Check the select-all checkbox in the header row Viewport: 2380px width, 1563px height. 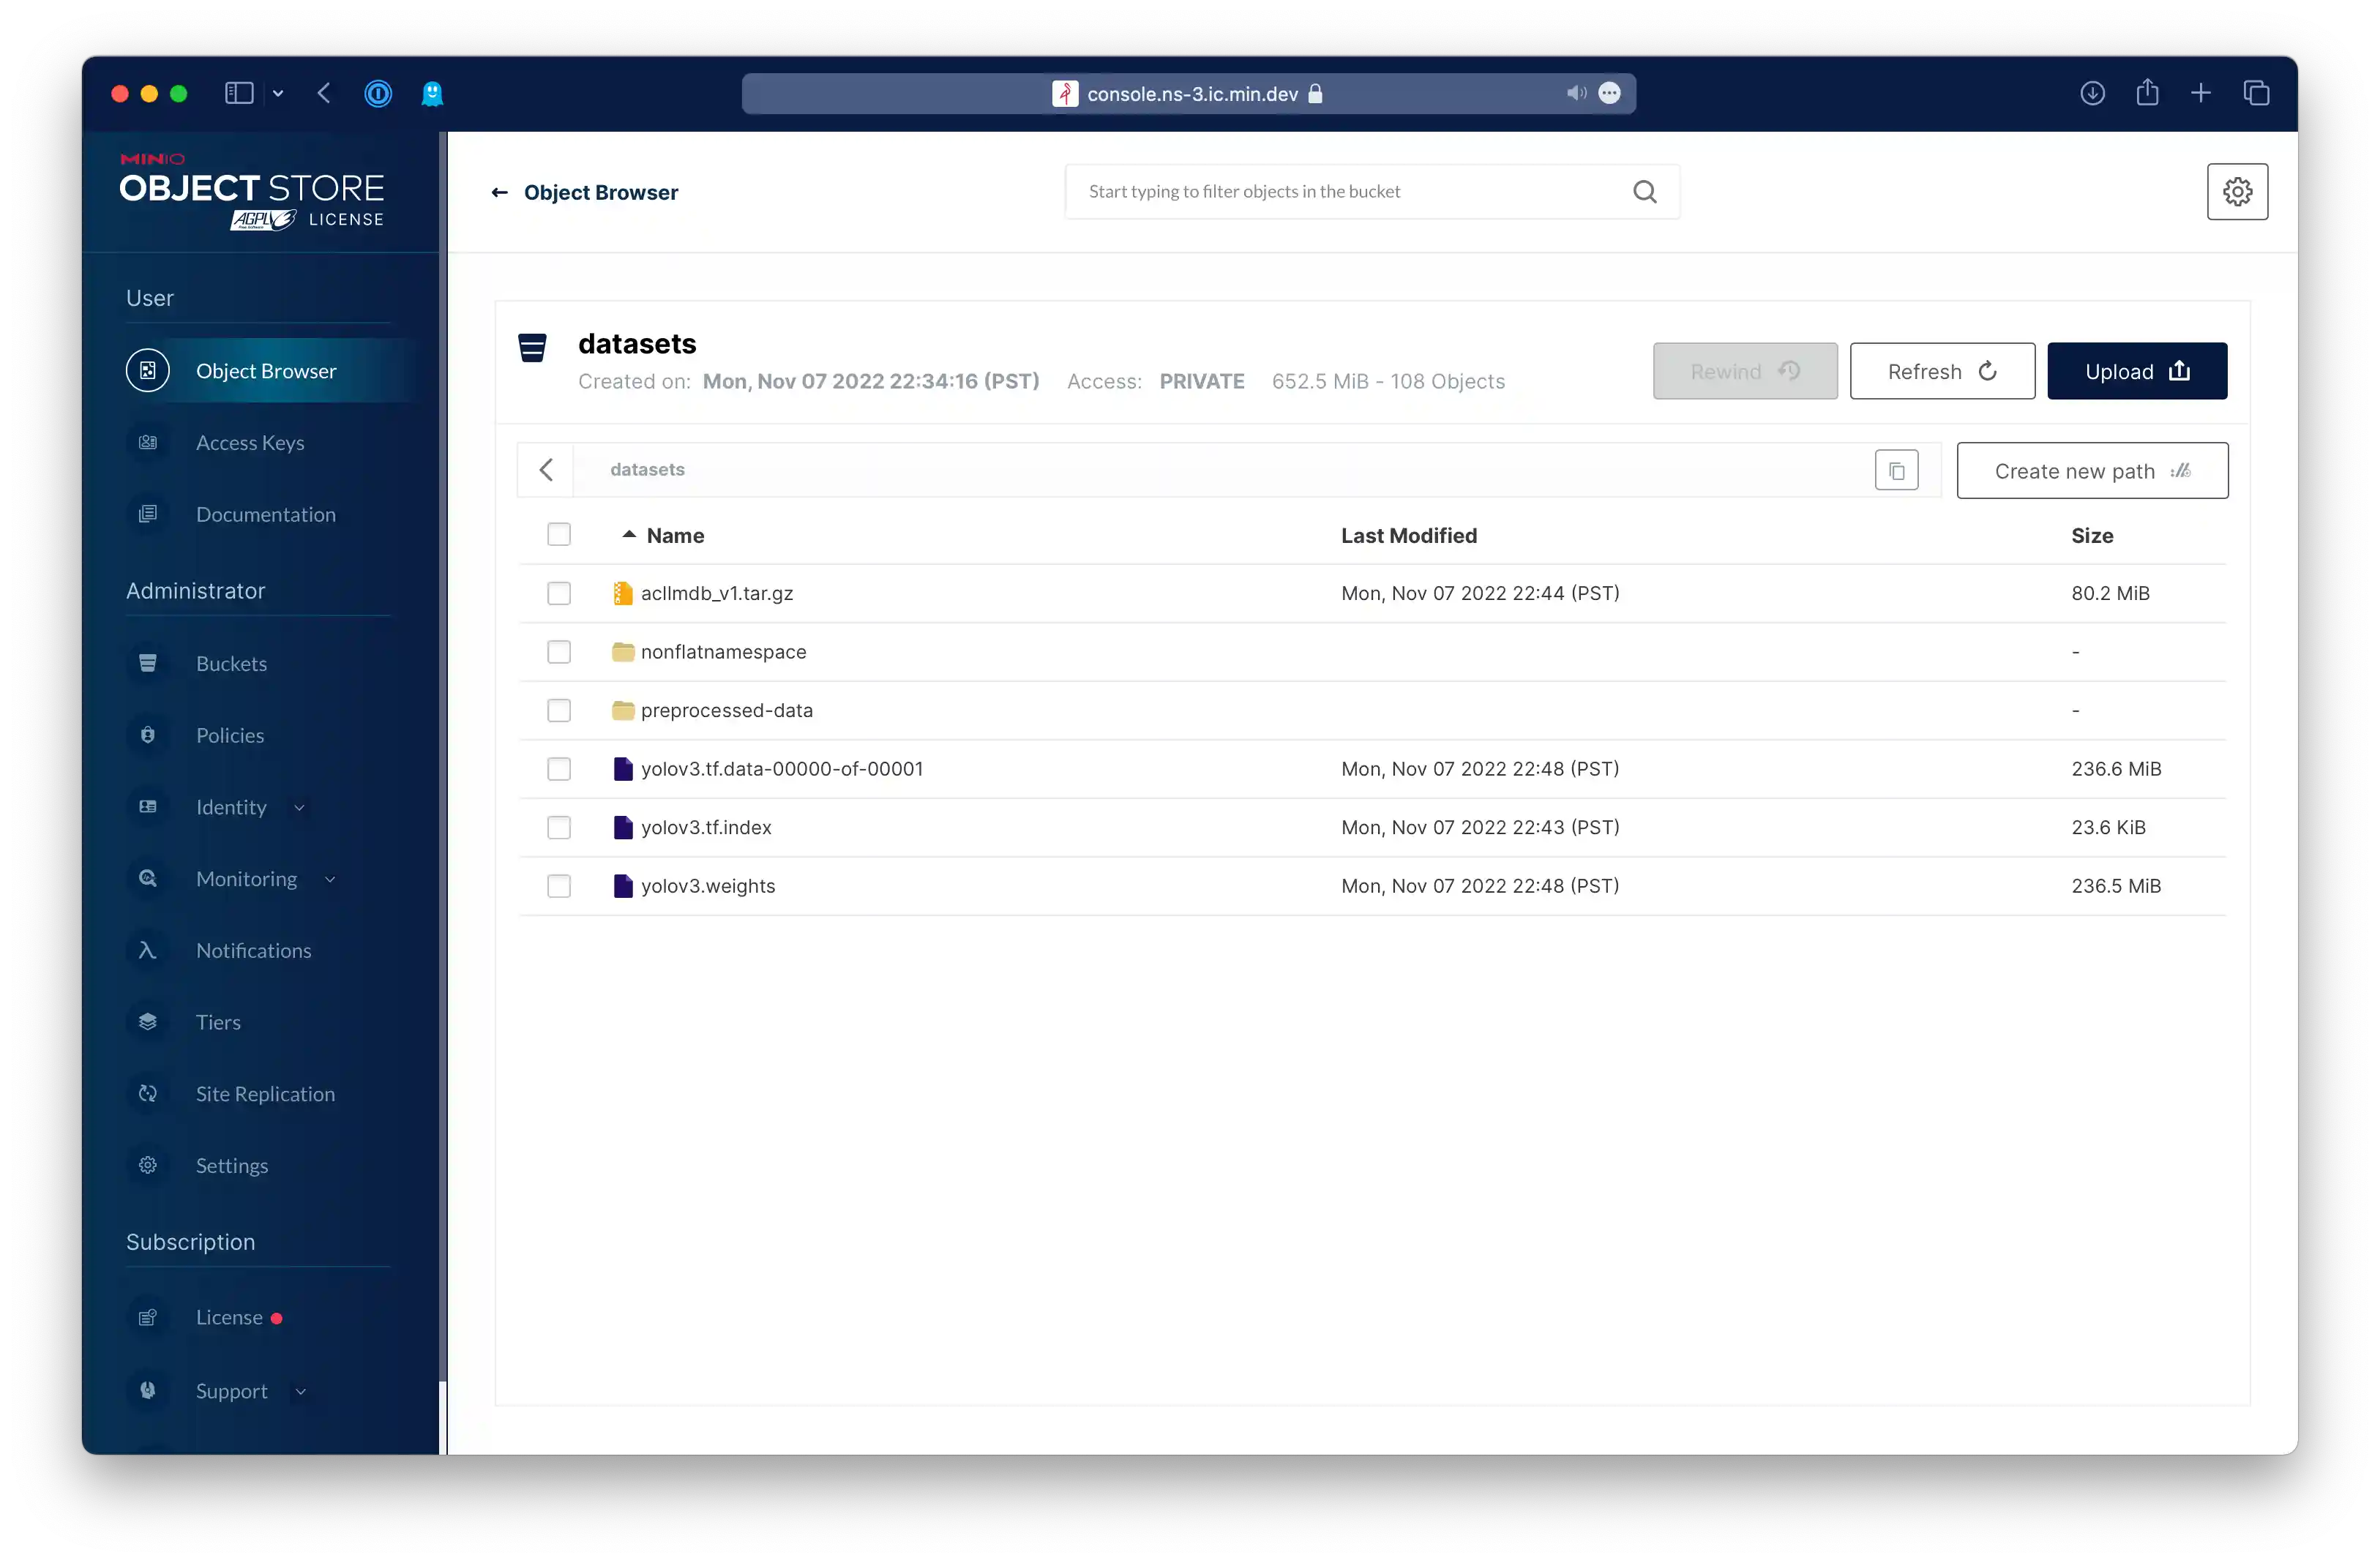(x=559, y=534)
